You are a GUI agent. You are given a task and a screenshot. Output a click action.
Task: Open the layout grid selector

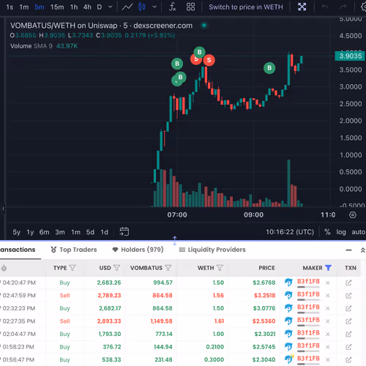pos(190,7)
